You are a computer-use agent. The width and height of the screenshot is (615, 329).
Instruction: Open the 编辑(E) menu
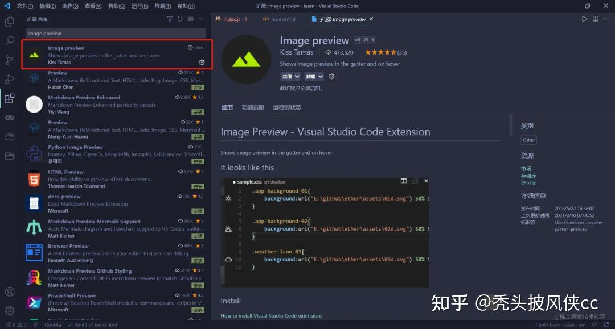(x=48, y=6)
